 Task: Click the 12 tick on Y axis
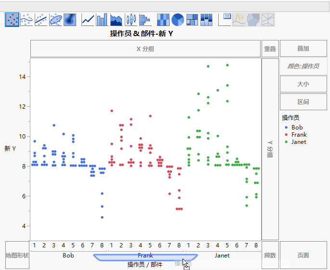22,107
